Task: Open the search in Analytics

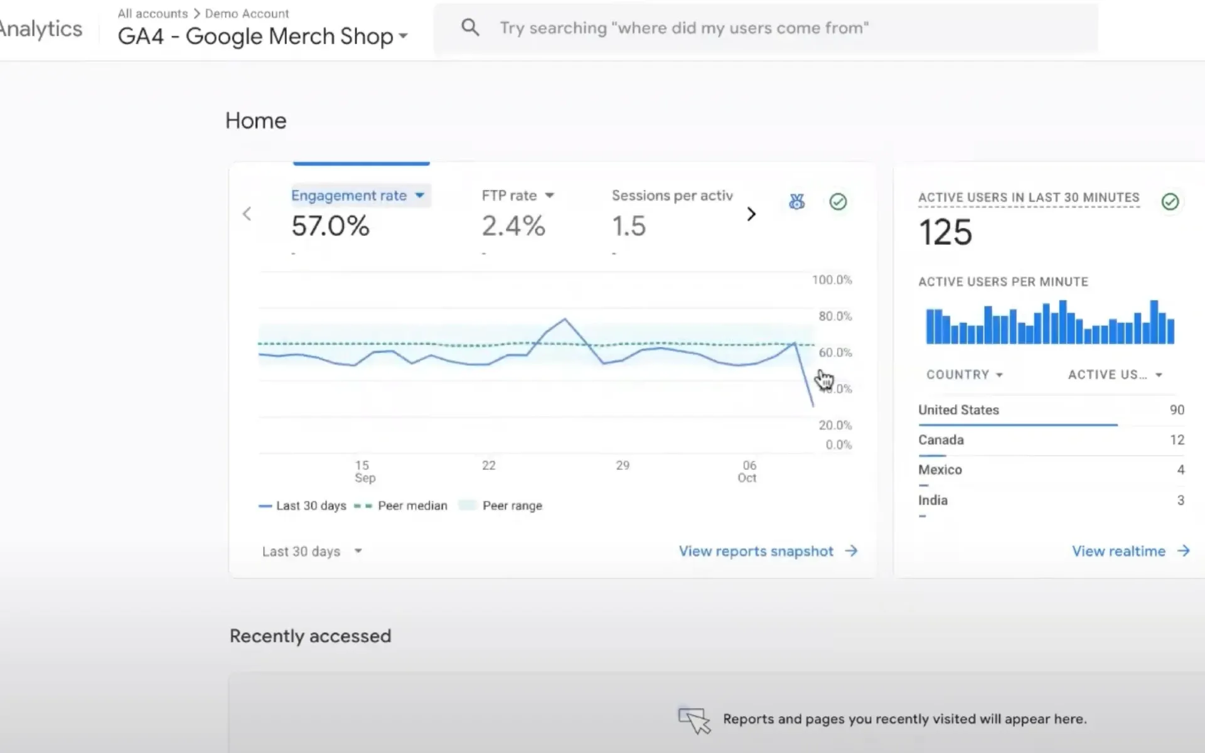Action: (x=470, y=27)
